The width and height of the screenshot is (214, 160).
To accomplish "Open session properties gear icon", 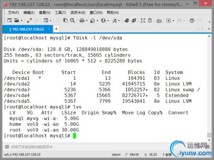I will [x=46, y=20].
